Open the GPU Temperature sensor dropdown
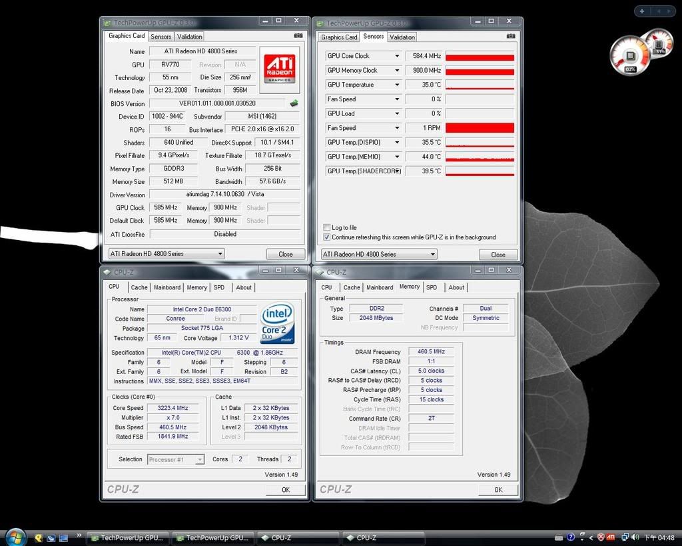The image size is (682, 546). (397, 85)
